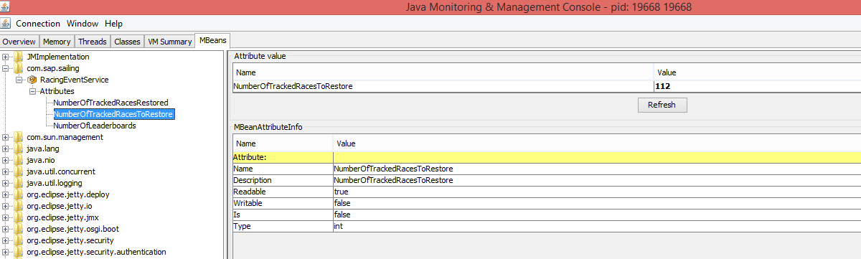Click the org.eclipse.jetty.jmx folder icon
The width and height of the screenshot is (861, 259).
(x=19, y=217)
